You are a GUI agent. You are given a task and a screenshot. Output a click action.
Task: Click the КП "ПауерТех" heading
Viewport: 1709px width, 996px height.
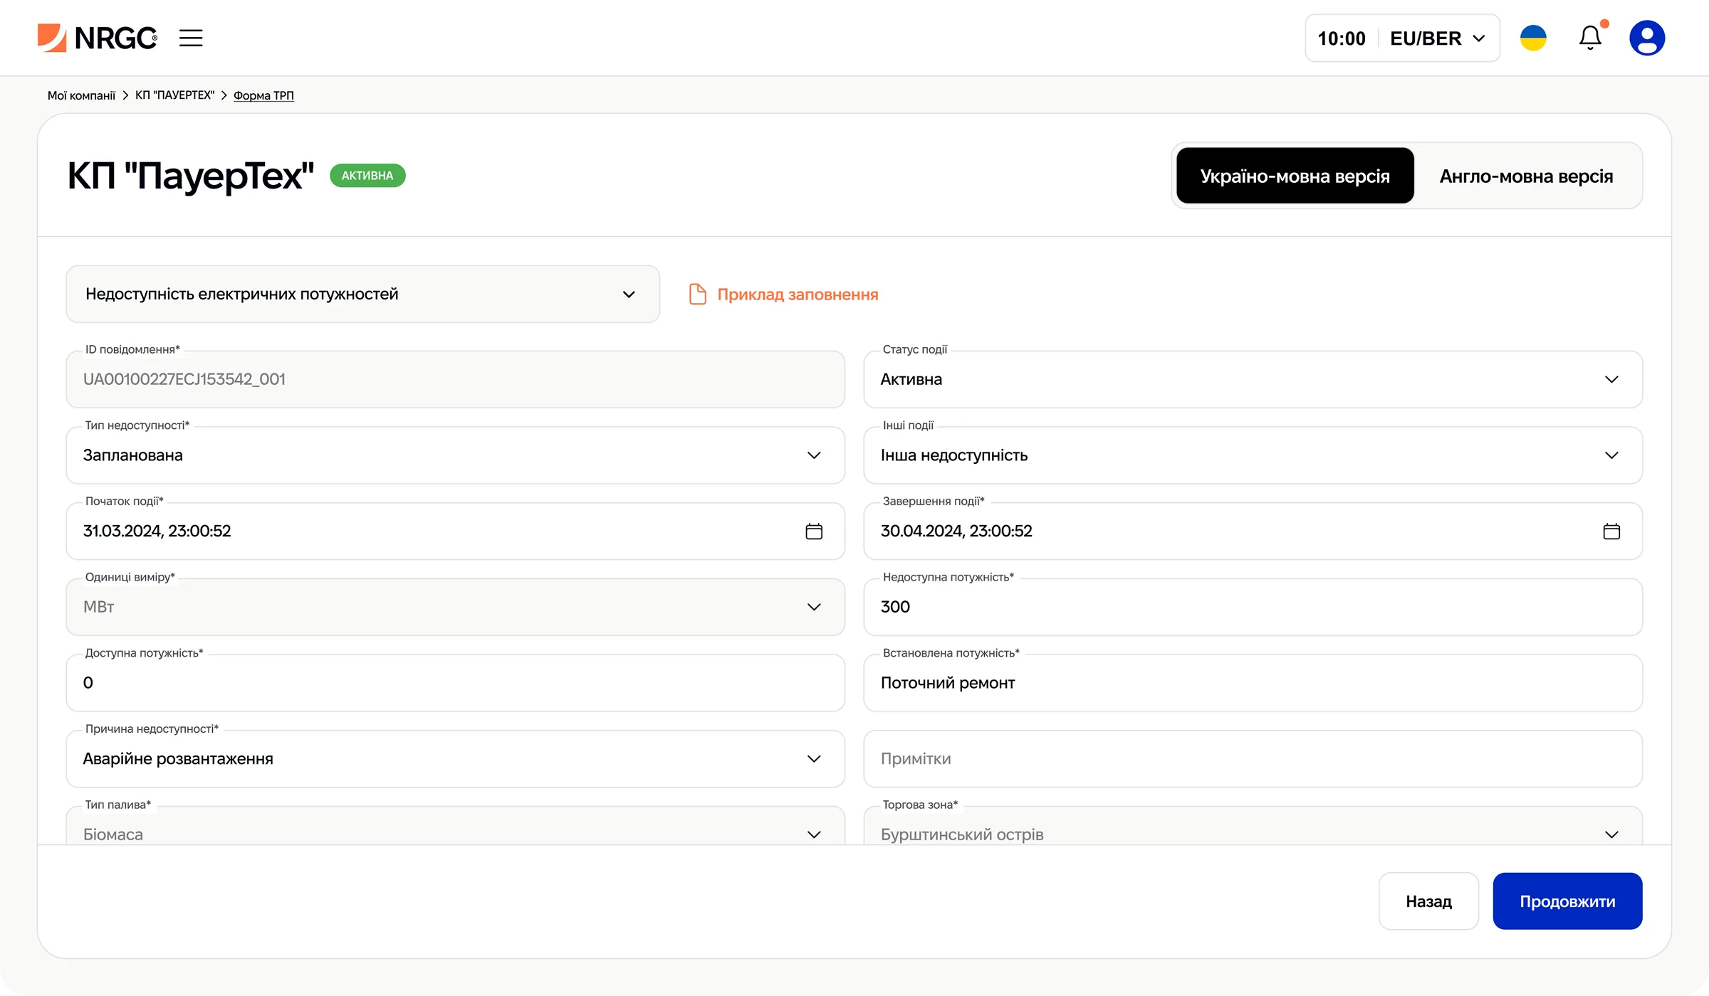[x=191, y=176]
